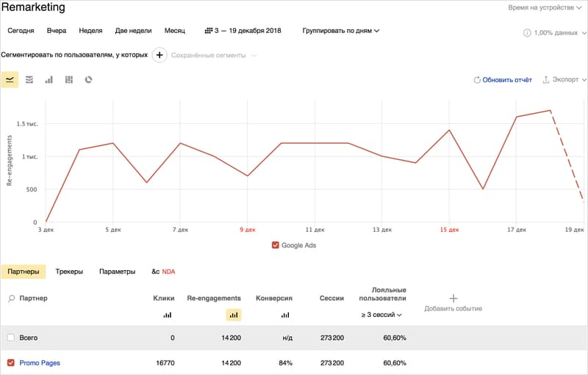588x375 pixels.
Task: Switch to the Трекеры tab
Action: pyautogui.click(x=69, y=272)
